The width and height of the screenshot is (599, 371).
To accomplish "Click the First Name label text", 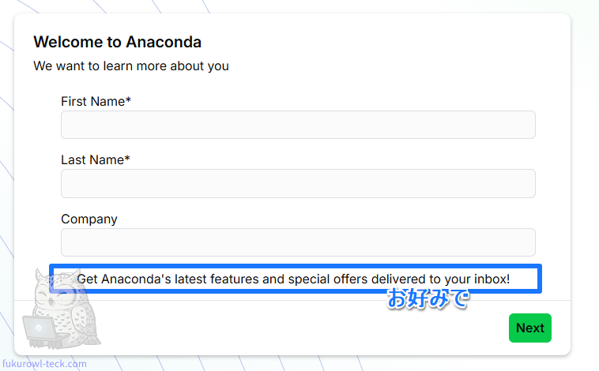I will [92, 101].
